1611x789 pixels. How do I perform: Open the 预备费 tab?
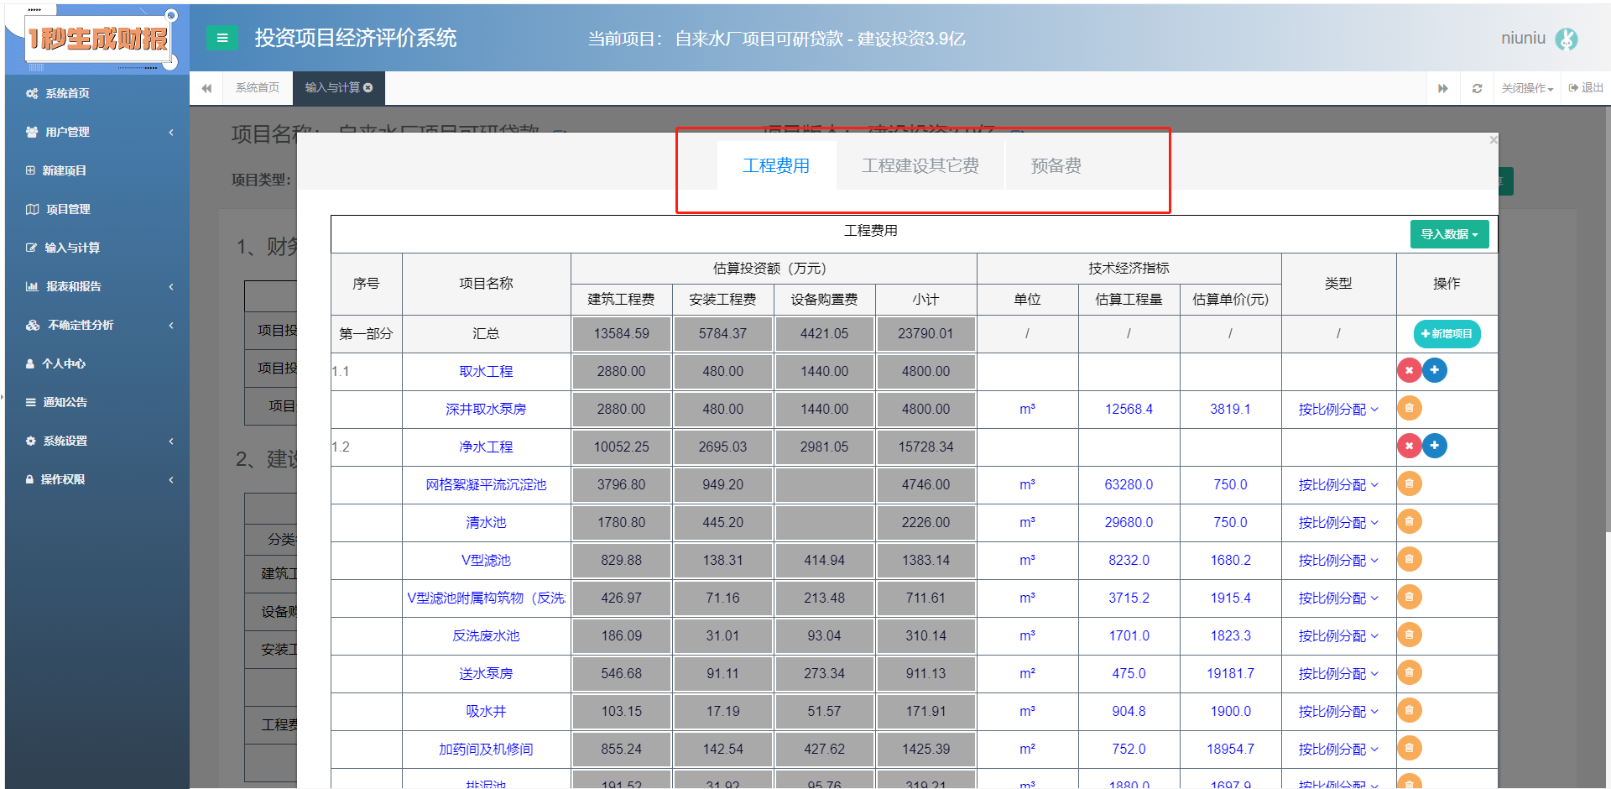[1056, 165]
